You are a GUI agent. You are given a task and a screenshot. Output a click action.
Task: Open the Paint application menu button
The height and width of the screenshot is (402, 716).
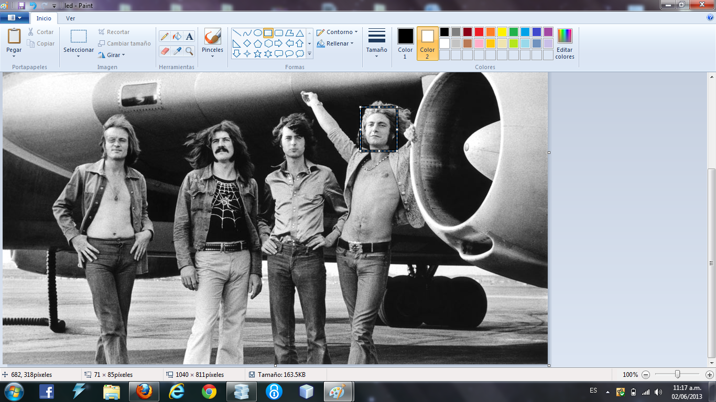pyautogui.click(x=14, y=18)
